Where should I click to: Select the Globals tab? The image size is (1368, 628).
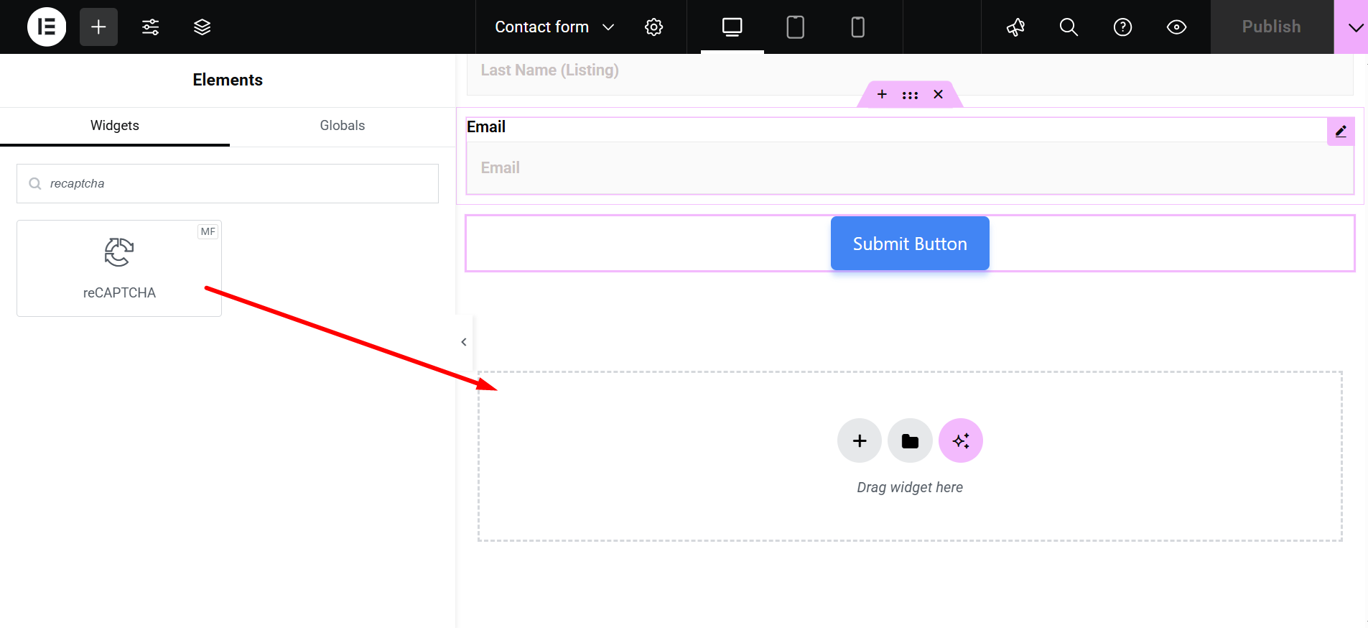tap(343, 126)
